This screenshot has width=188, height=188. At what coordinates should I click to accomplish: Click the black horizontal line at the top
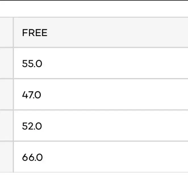click(94, 0)
